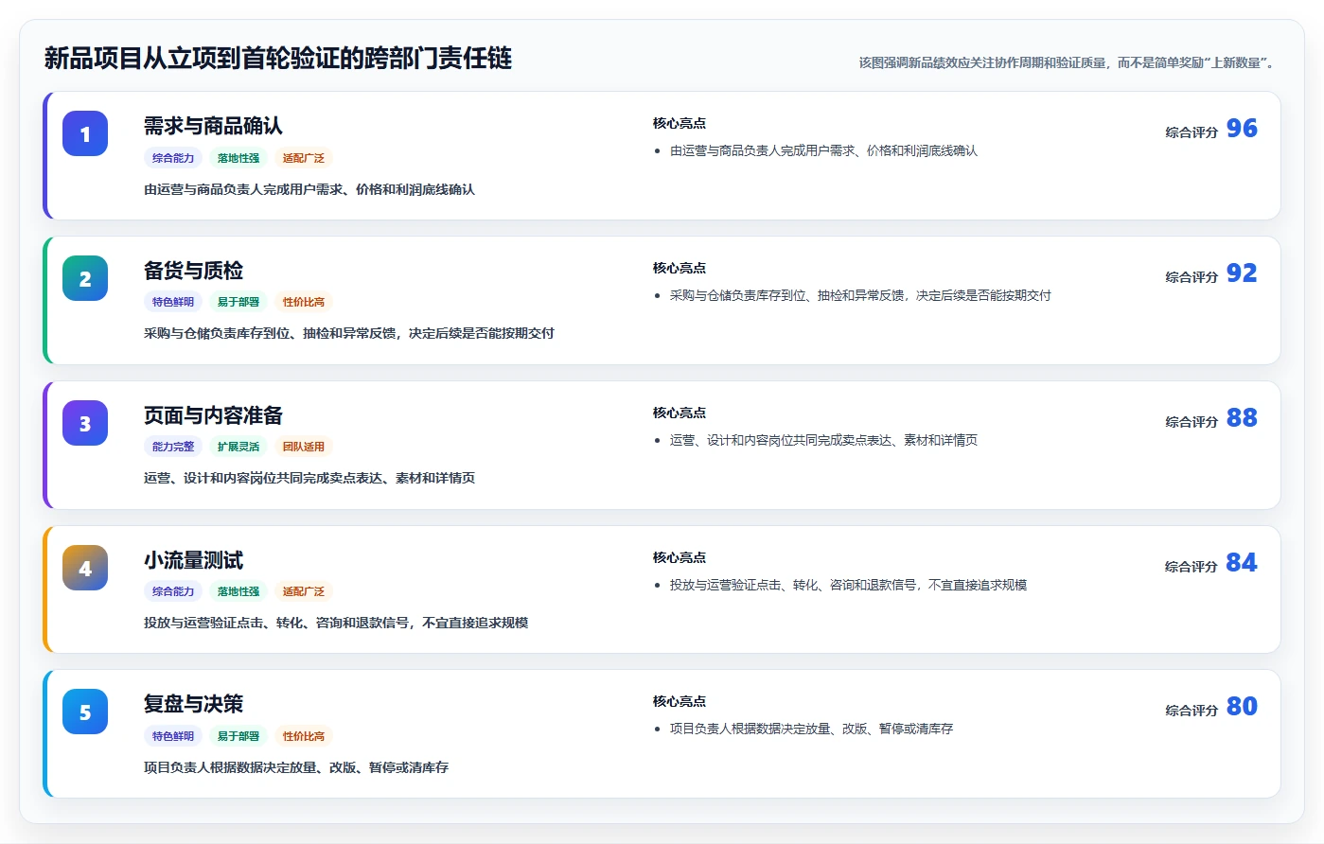Select the 小流量测试 heading
This screenshot has height=844, width=1324.
tap(193, 560)
